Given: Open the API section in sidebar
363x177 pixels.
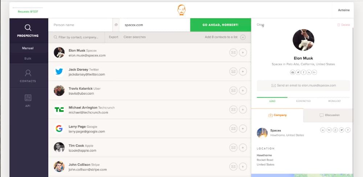Looking at the screenshot, I should 28,100.
